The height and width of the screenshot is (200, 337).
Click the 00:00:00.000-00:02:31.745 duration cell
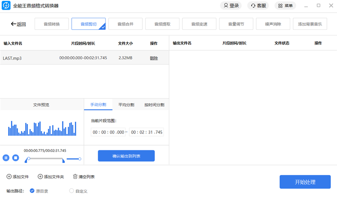pos(83,58)
